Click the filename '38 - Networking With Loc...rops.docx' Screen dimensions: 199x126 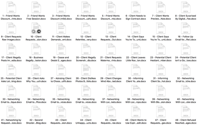tap(136, 100)
